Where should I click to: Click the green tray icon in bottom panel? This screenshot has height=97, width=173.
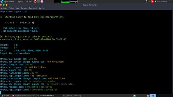click(x=135, y=96)
